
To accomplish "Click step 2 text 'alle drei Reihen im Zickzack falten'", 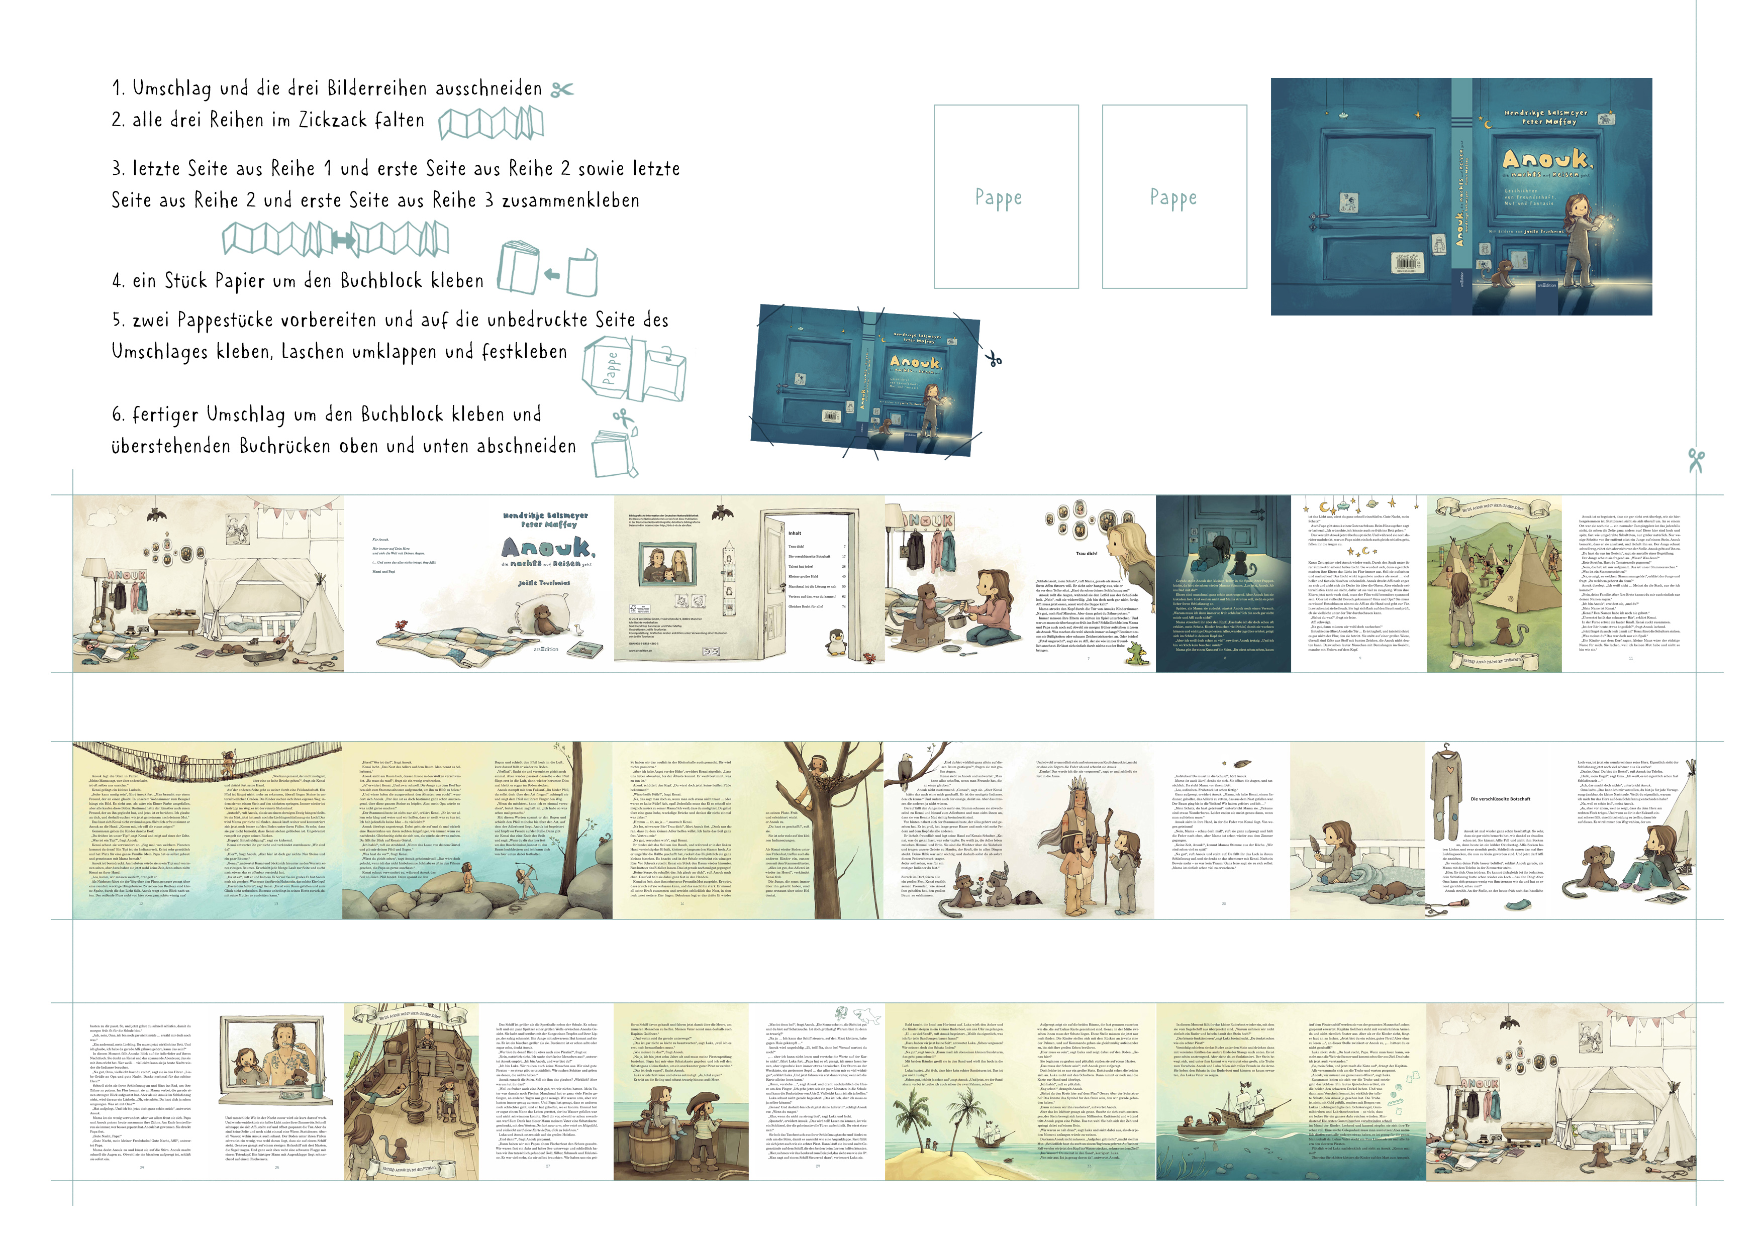I will point(278,121).
